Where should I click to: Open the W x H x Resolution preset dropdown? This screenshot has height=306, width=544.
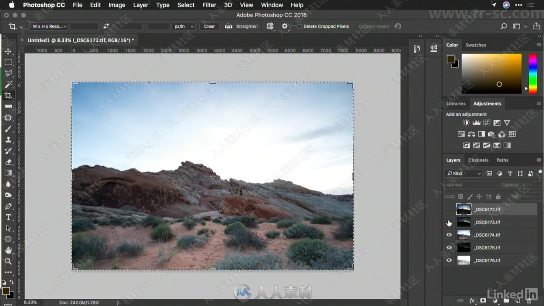(49, 26)
